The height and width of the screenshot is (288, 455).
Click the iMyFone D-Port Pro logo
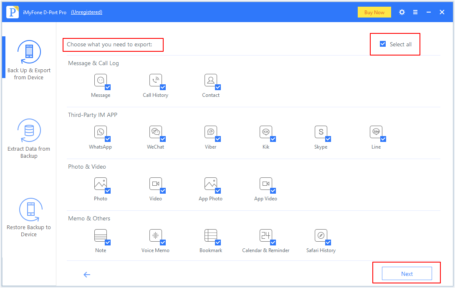click(13, 12)
